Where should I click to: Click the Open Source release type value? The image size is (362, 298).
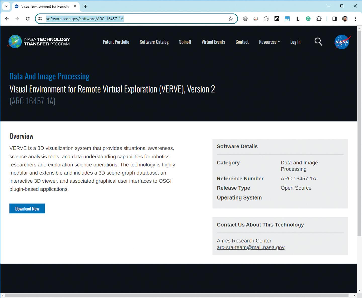point(296,188)
